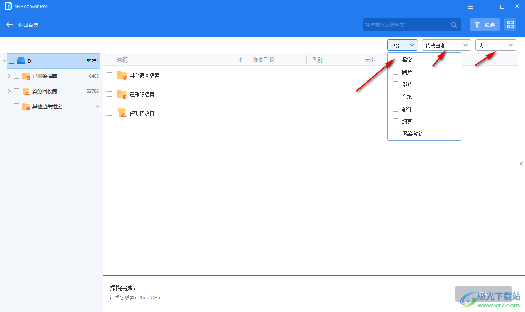Click the grid view switcher icon
525x312 pixels.
[510, 25]
